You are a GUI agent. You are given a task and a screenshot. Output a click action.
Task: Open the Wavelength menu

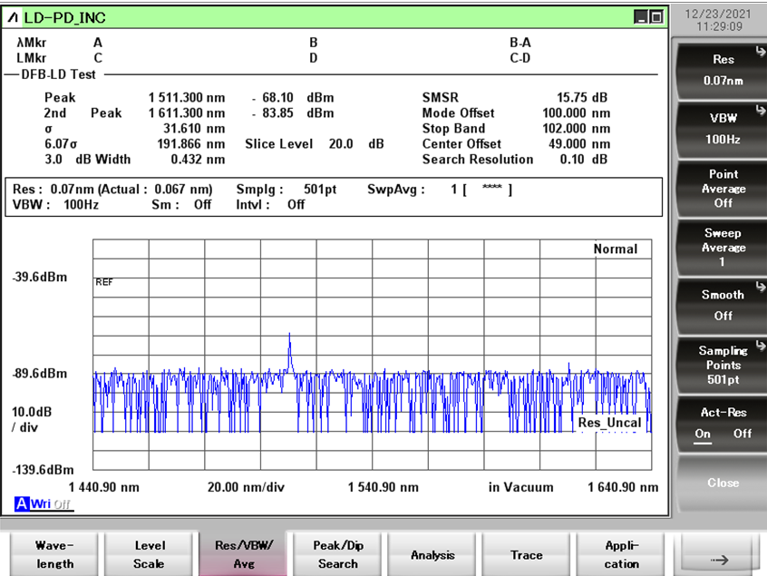point(54,554)
